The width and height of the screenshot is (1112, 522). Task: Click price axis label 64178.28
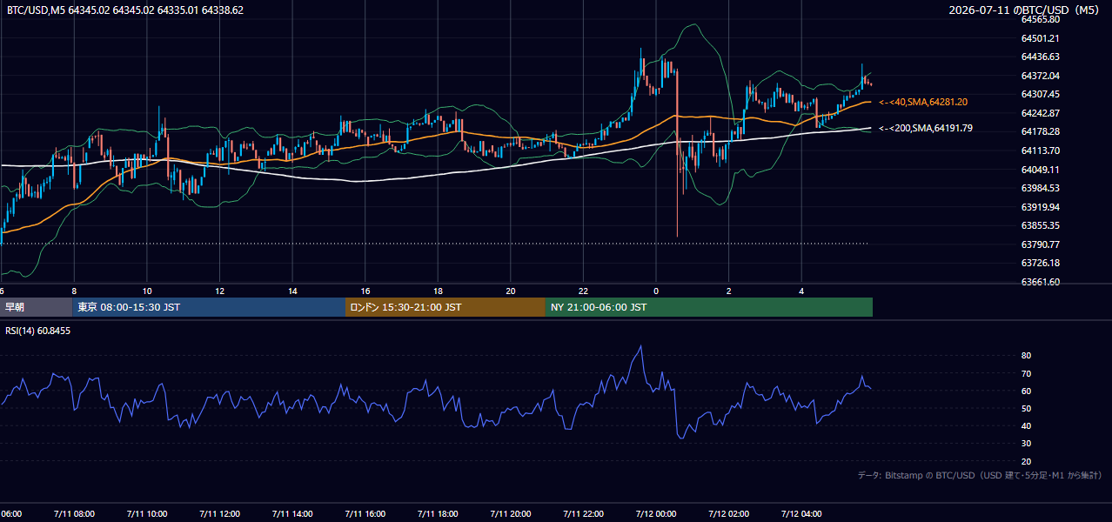point(1041,131)
